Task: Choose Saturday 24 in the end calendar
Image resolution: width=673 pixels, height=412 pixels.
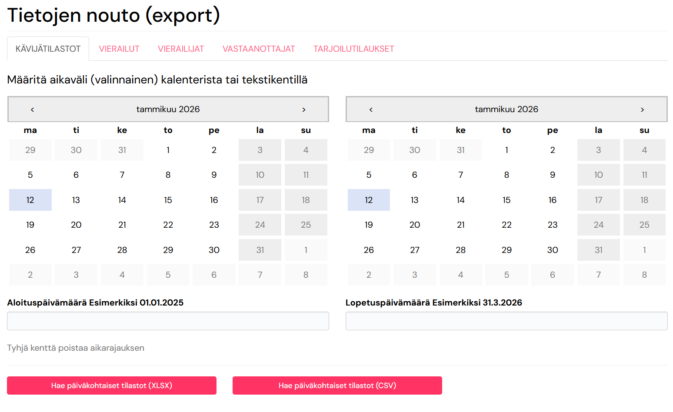Action: (599, 225)
